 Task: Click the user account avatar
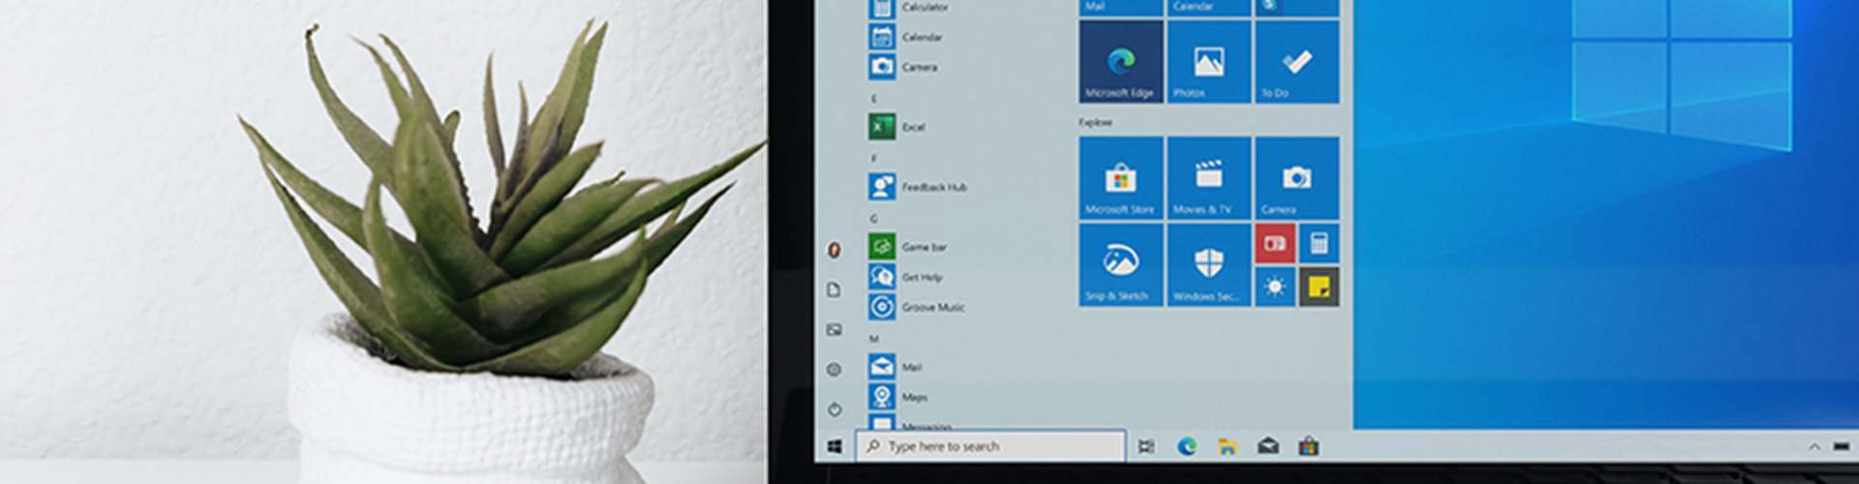(x=834, y=250)
